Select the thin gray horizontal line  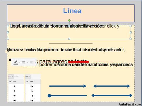coord(71,43)
